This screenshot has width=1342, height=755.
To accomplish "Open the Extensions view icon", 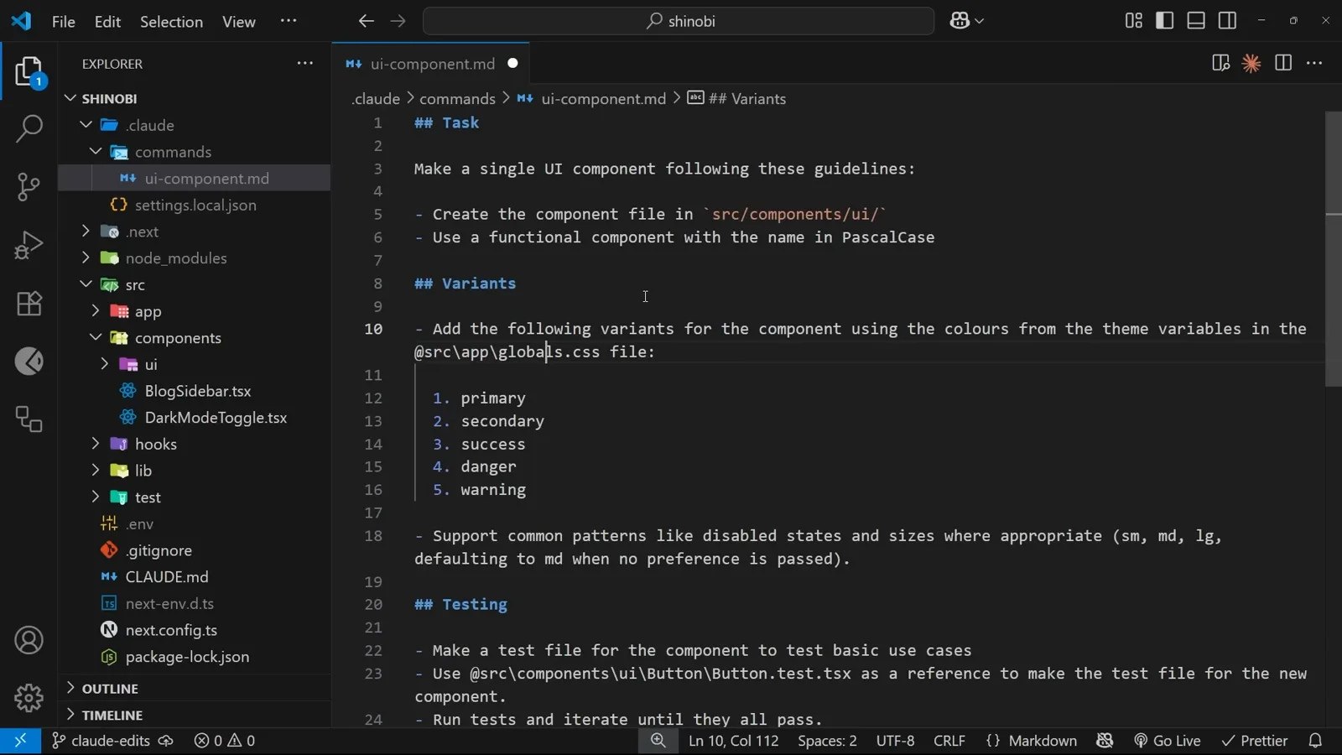I will click(29, 303).
